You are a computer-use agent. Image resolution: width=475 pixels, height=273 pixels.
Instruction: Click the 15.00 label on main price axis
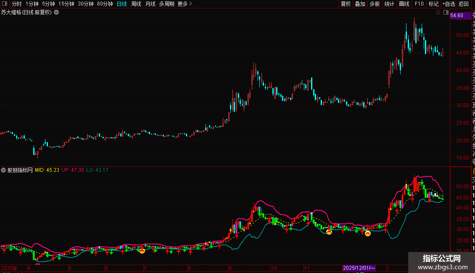tap(462, 157)
